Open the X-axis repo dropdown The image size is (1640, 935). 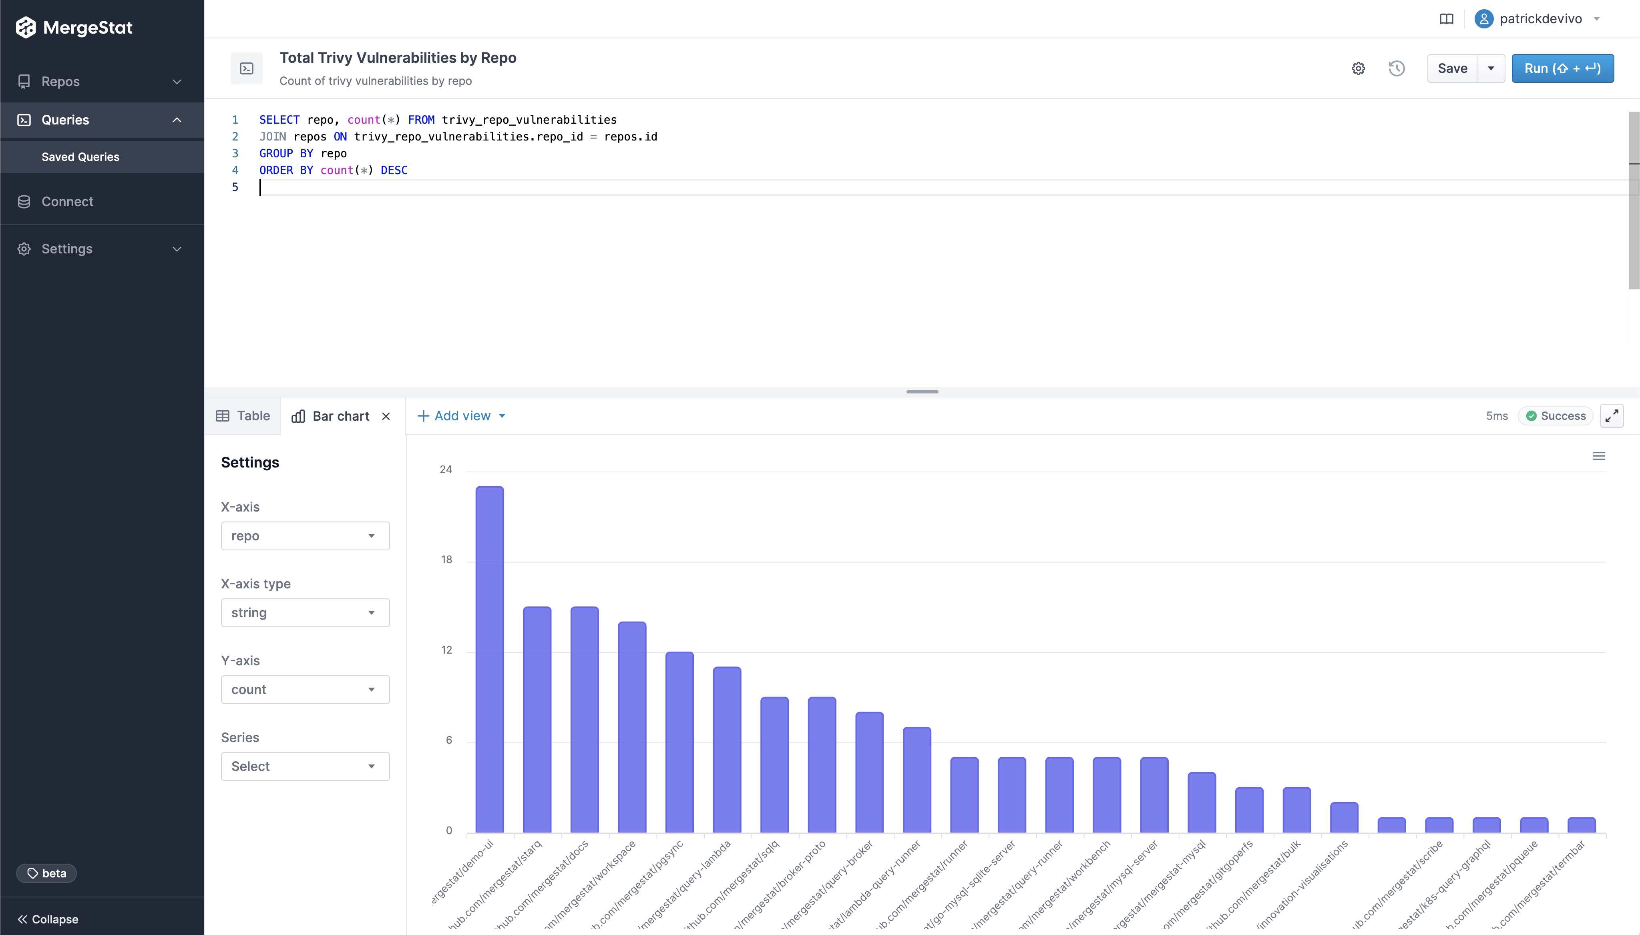coord(305,536)
